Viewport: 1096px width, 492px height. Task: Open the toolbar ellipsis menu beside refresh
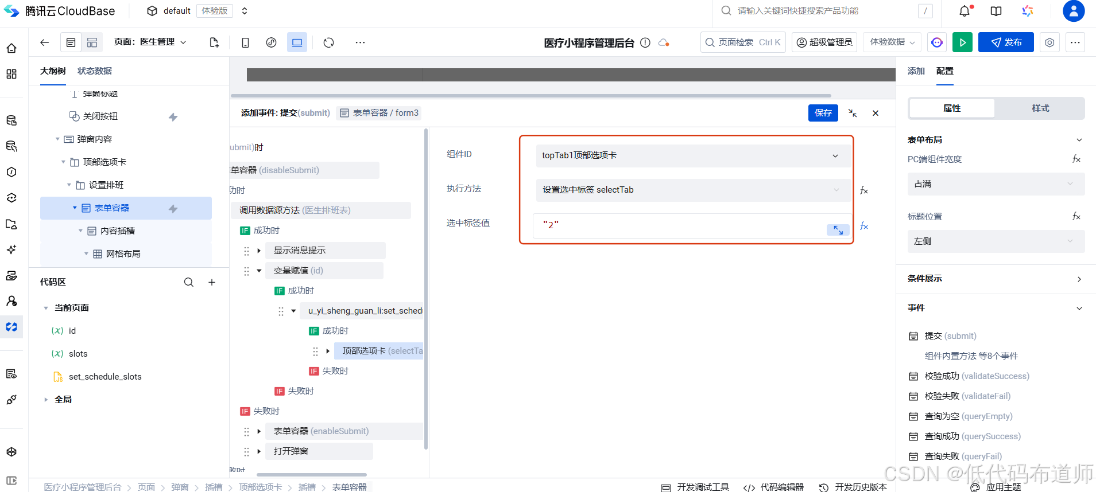[360, 42]
